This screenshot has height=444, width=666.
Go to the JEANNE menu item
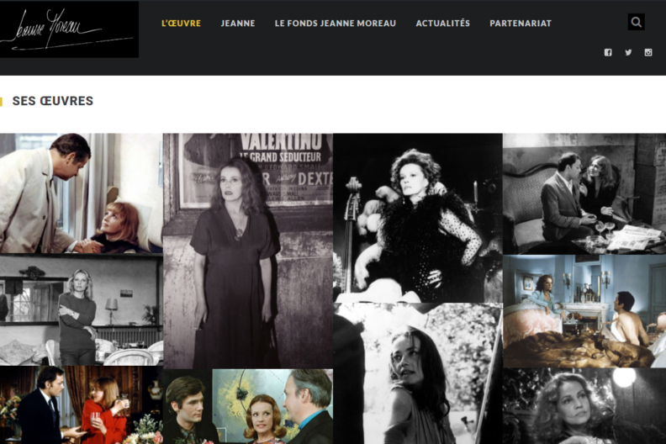[238, 24]
